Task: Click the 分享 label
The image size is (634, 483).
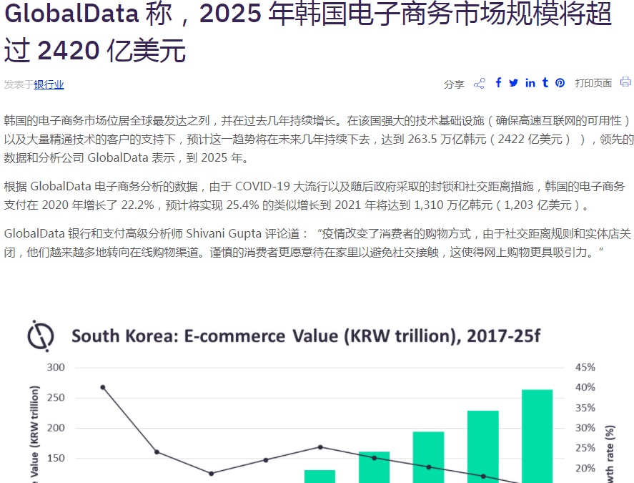Action: (x=454, y=84)
